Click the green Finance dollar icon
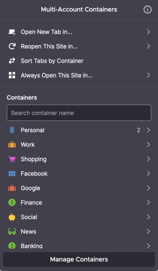Viewport: 158px width, 271px height. [x=12, y=203]
